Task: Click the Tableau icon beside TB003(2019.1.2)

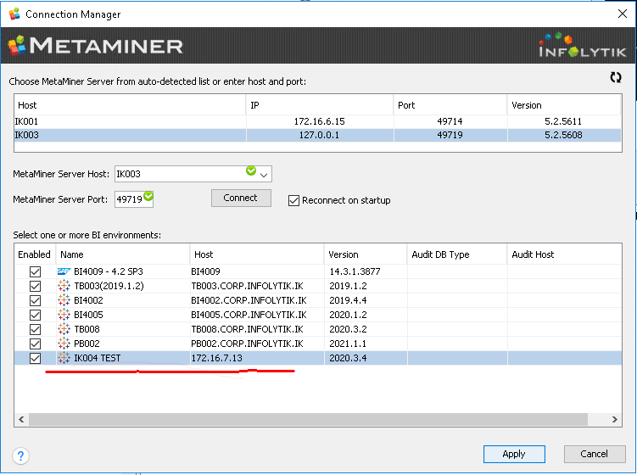Action: pos(64,286)
